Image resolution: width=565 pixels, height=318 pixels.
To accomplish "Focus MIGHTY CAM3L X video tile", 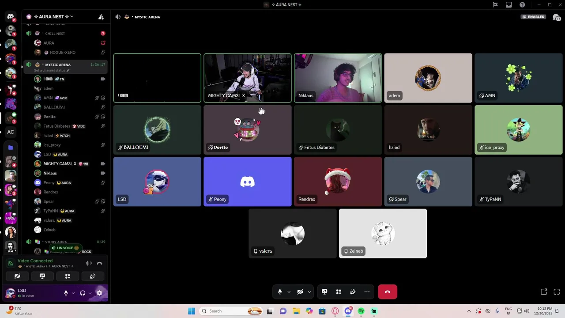I will (248, 78).
